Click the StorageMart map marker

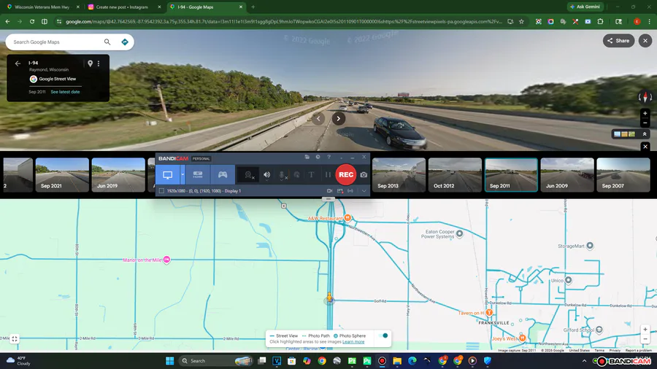point(590,246)
